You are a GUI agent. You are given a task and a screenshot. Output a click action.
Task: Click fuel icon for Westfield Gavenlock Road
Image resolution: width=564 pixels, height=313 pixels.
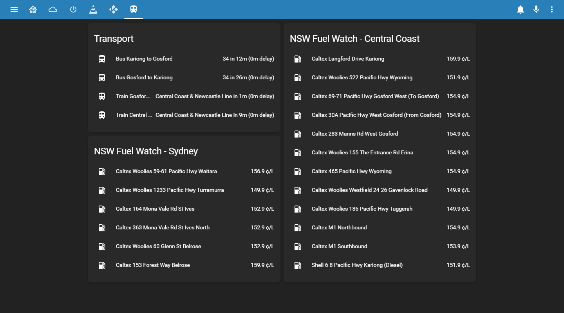[x=298, y=190]
